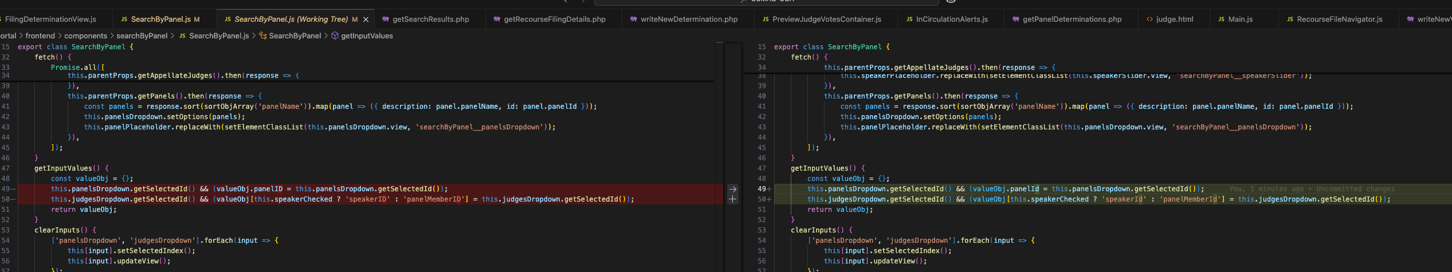Click line number 49 in the right diff pane
The width and height of the screenshot is (1452, 272).
tap(762, 189)
